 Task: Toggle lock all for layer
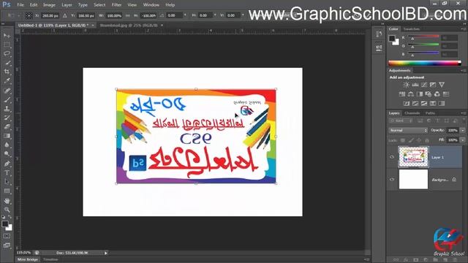(x=427, y=140)
